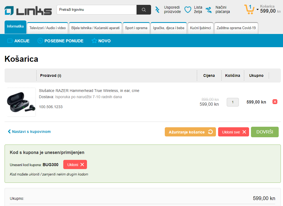Click the Ažuriranje košarice button
Screen dimensions: 283x206
(x=190, y=132)
